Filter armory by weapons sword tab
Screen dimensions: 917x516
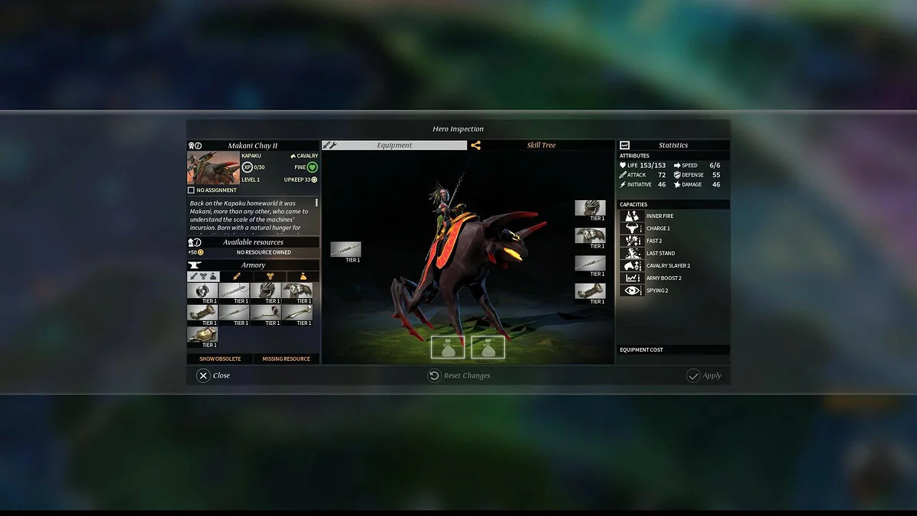point(237,277)
